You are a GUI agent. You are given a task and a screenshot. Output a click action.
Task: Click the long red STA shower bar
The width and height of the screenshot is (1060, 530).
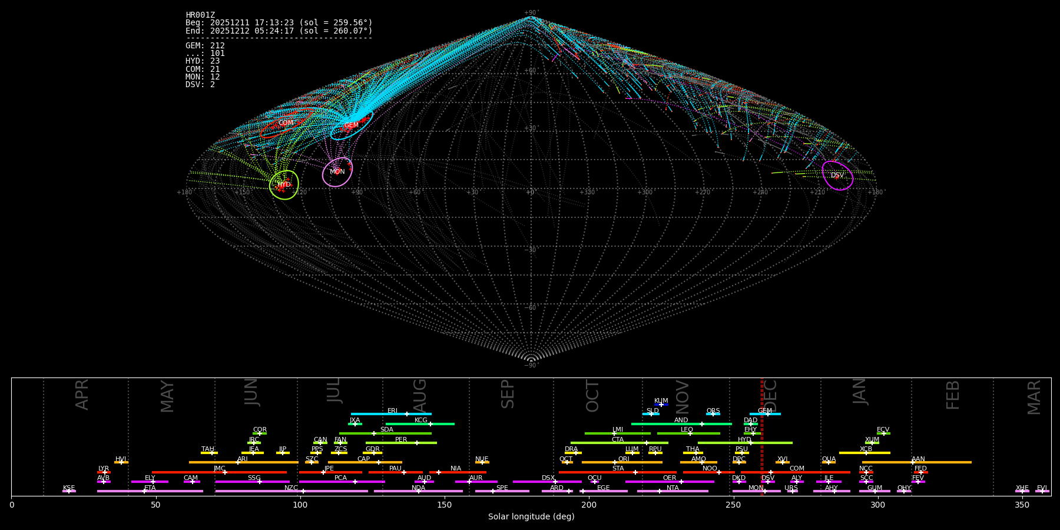tap(618, 472)
